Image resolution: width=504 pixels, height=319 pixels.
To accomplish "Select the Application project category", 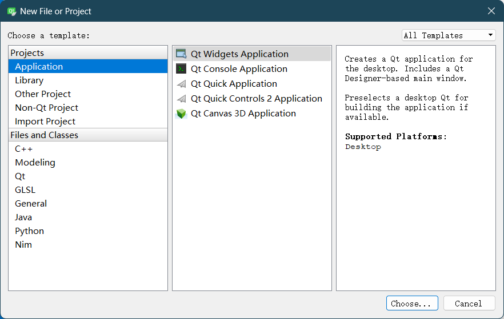I will pos(88,66).
